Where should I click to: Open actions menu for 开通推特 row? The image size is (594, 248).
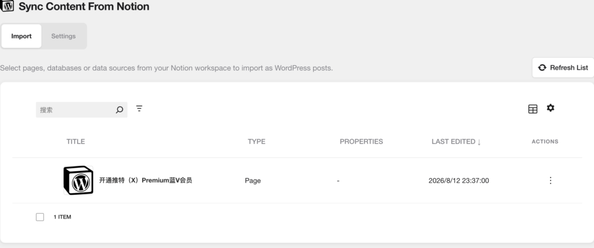[550, 180]
